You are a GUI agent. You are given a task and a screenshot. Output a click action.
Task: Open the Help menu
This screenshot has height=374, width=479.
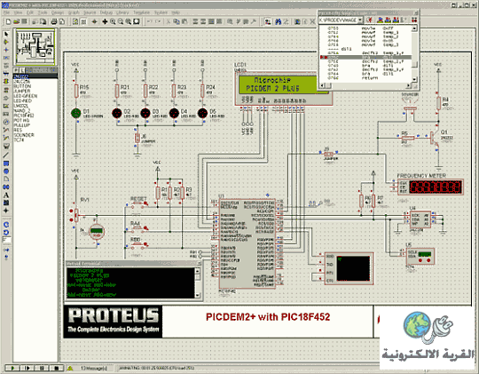[176, 12]
